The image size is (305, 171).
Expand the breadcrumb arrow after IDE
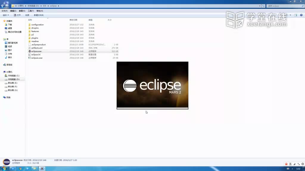(x=48, y=6)
